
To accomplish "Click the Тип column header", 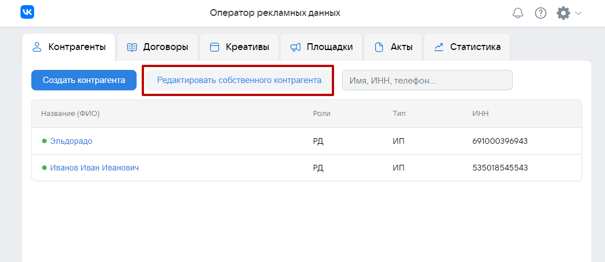I will 398,114.
